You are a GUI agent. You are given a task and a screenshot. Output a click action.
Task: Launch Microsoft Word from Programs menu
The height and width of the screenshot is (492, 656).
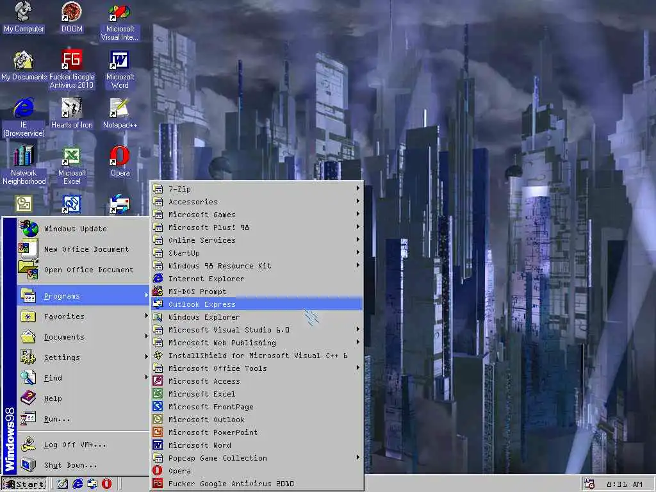257,445
